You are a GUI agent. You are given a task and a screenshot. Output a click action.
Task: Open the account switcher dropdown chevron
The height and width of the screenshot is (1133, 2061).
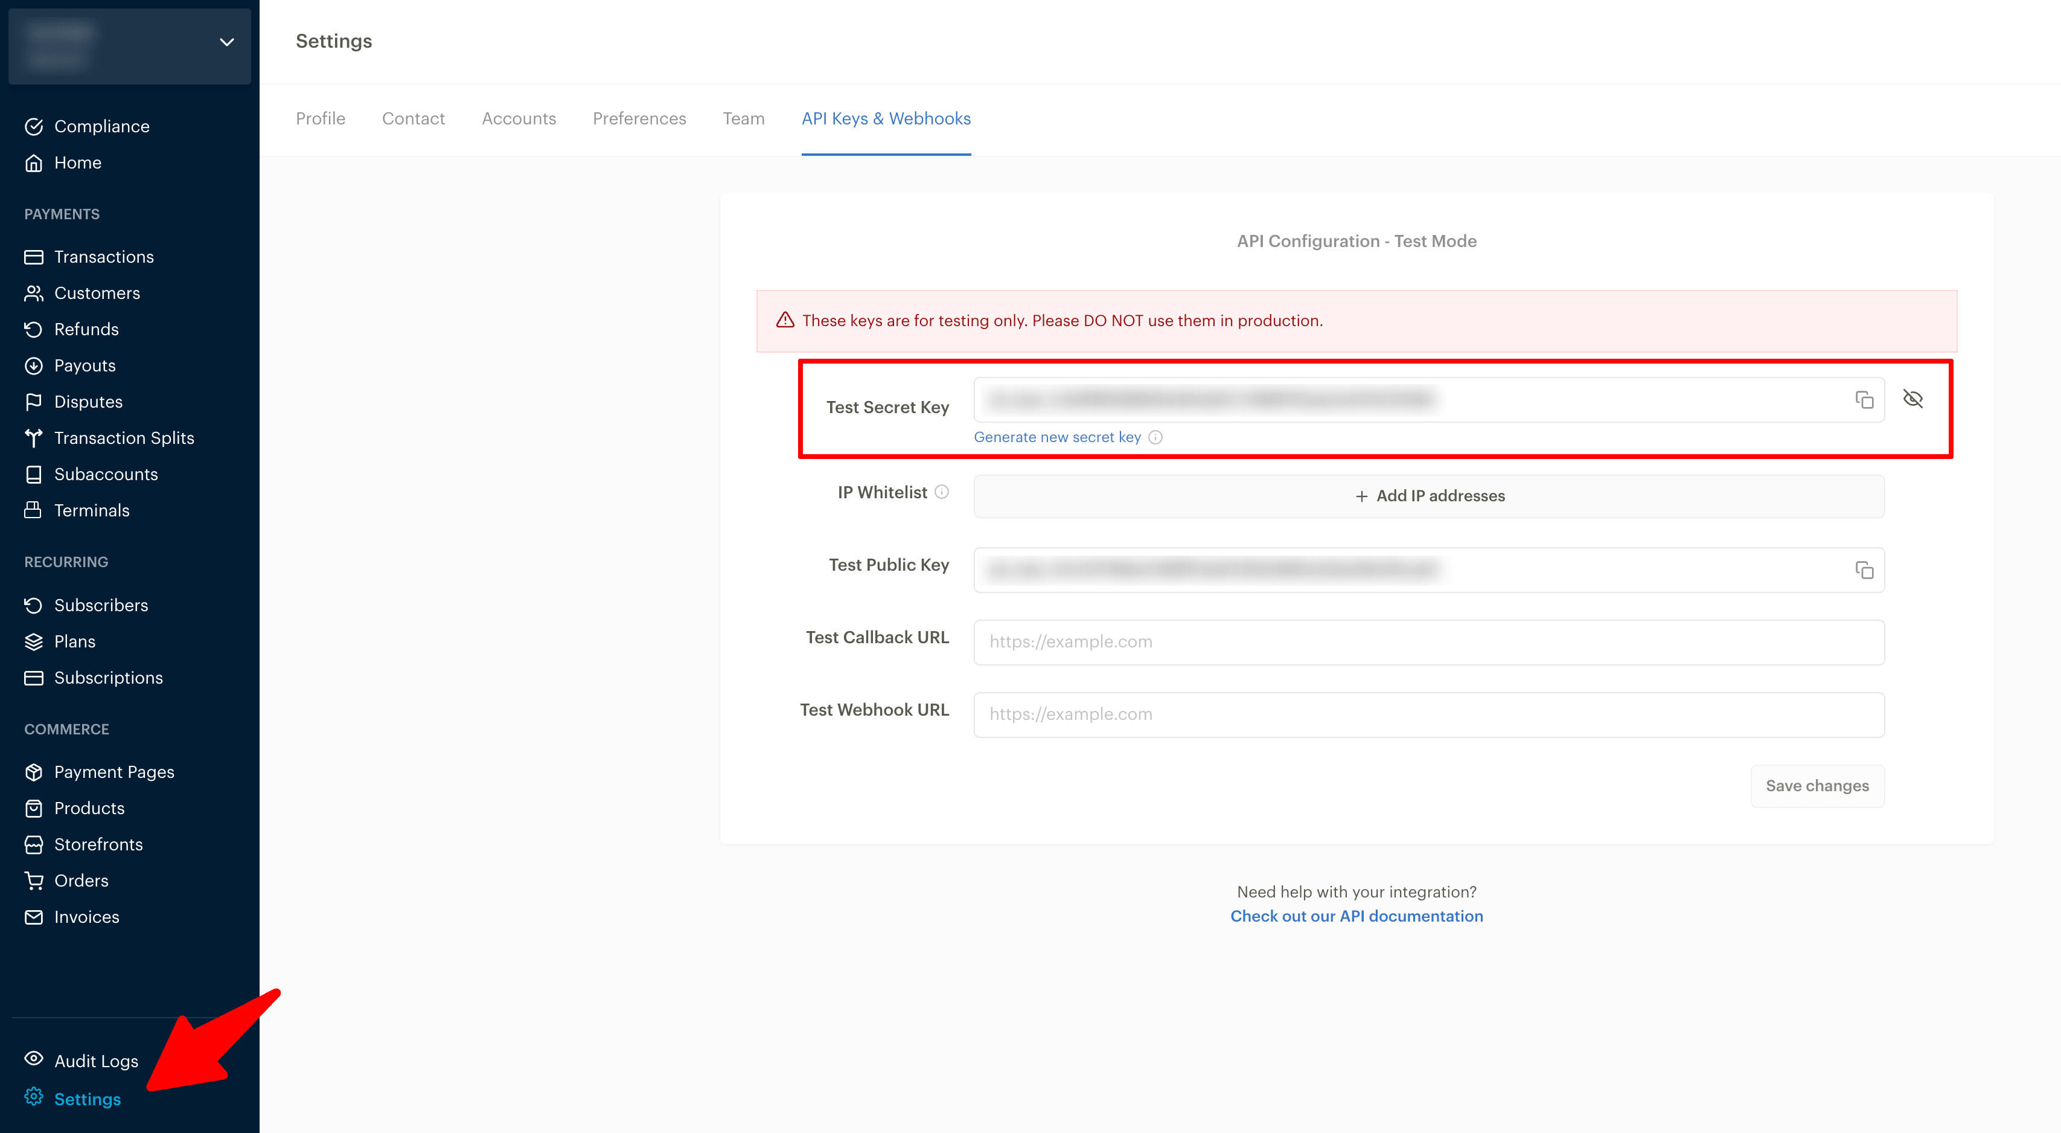[226, 42]
